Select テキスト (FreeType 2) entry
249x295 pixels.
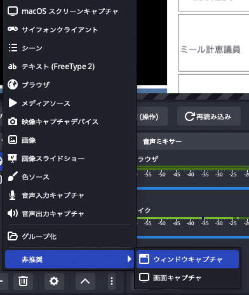click(x=69, y=67)
